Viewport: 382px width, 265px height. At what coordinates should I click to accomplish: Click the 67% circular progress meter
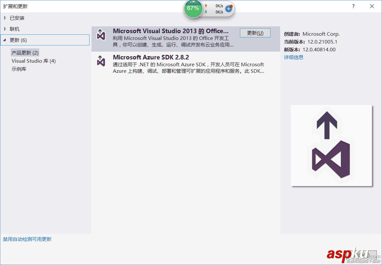tap(193, 9)
